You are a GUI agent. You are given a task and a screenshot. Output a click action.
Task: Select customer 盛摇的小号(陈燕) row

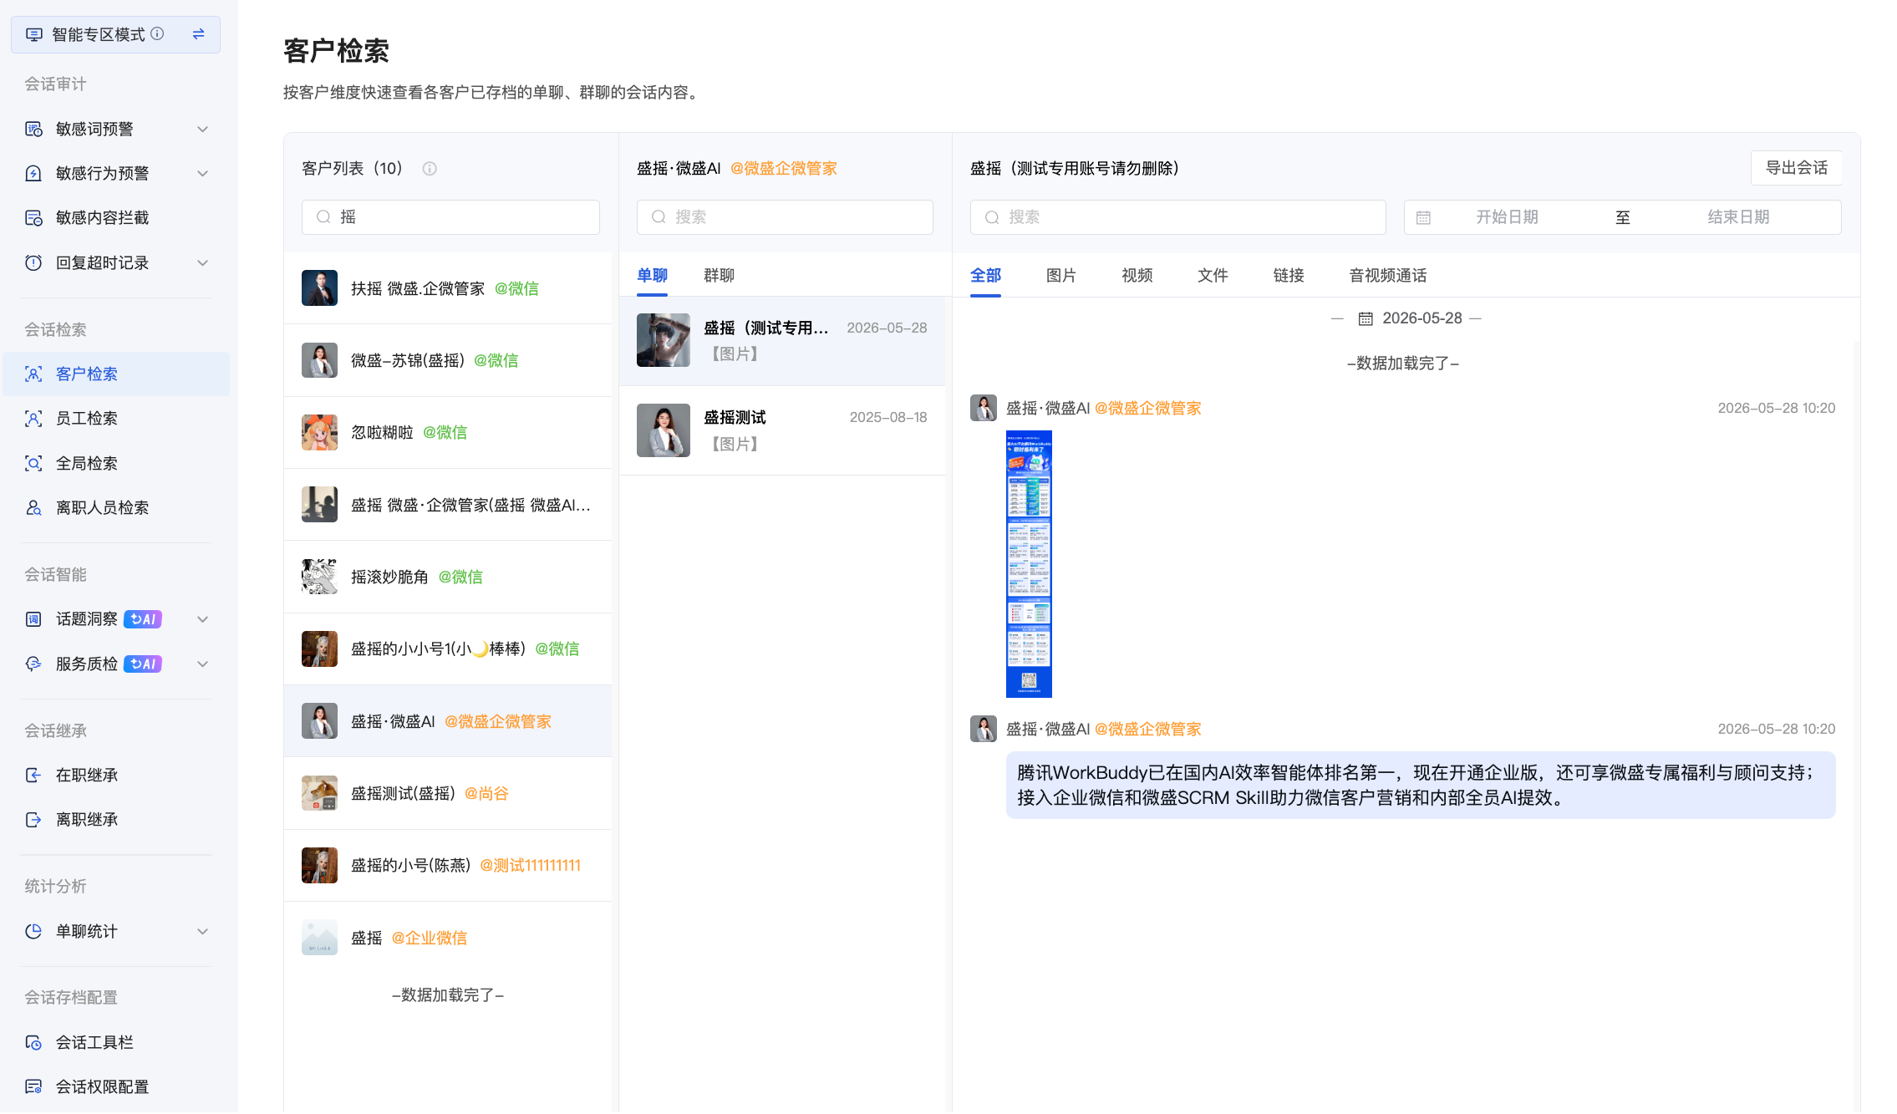pyautogui.click(x=448, y=866)
